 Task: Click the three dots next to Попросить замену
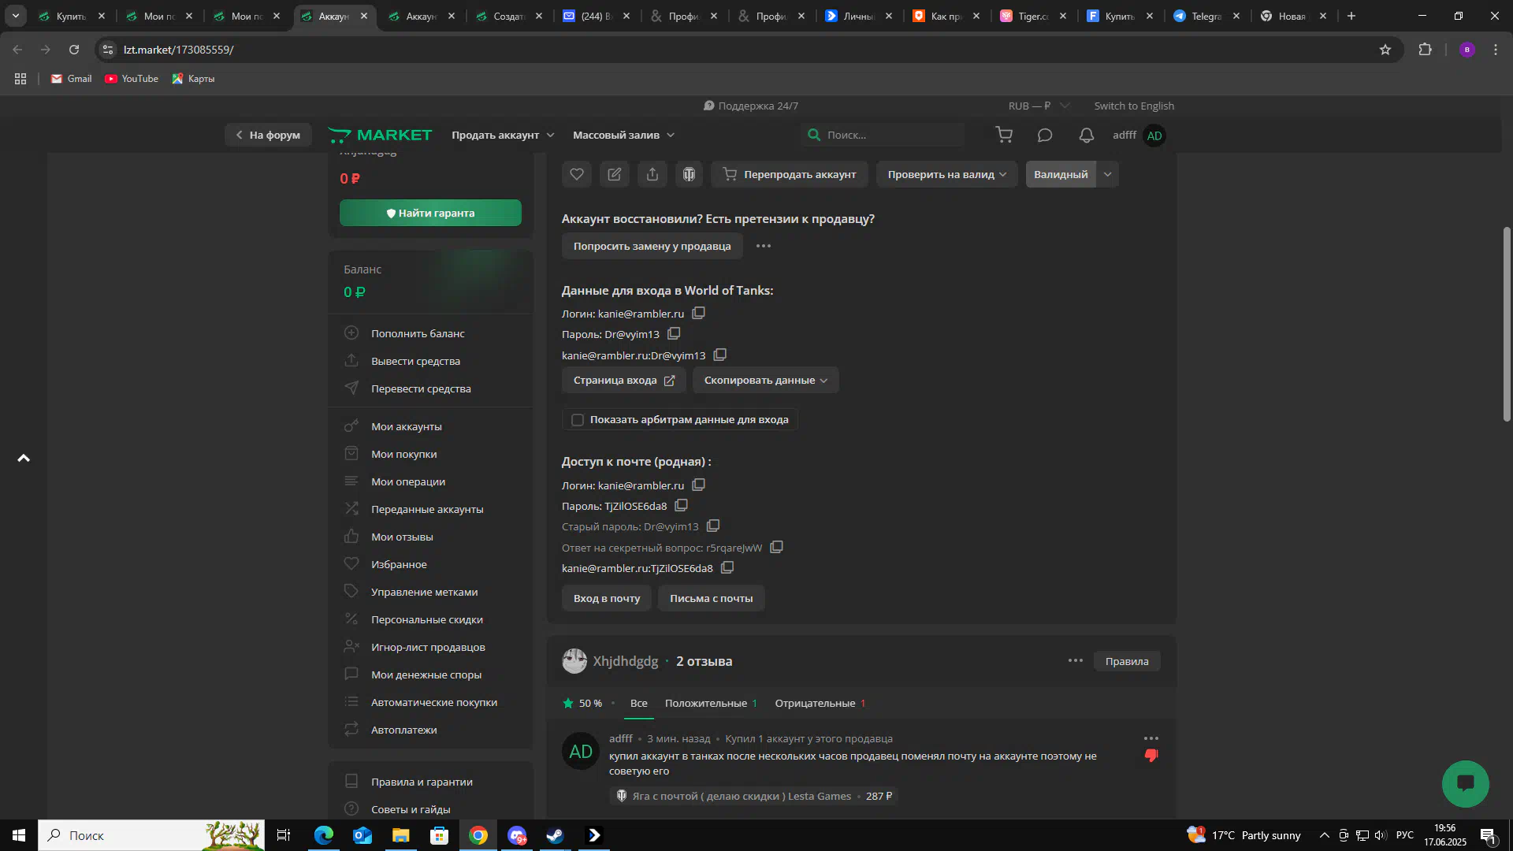(764, 246)
